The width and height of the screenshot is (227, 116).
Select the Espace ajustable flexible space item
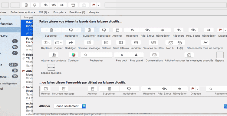click(51, 67)
